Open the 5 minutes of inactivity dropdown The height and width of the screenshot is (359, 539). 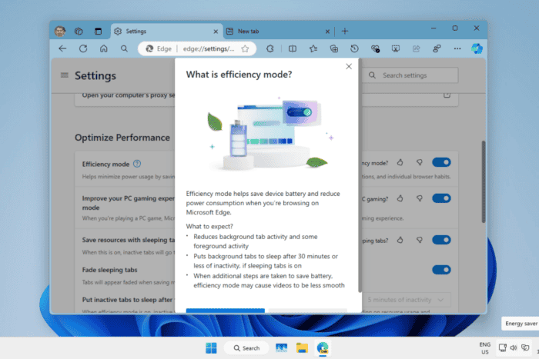(x=406, y=300)
